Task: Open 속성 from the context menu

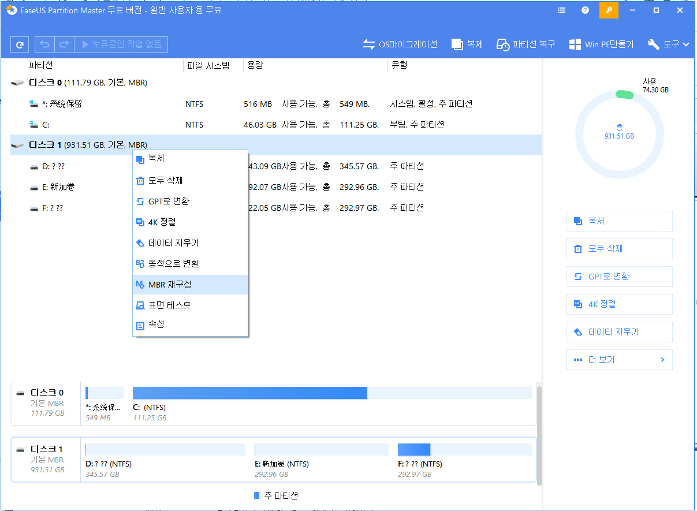Action: [x=191, y=325]
